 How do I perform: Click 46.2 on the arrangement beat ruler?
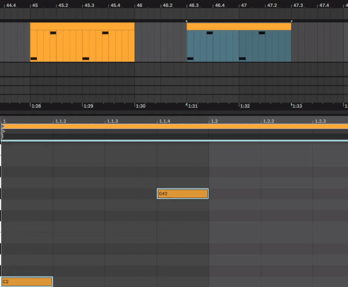point(167,5)
